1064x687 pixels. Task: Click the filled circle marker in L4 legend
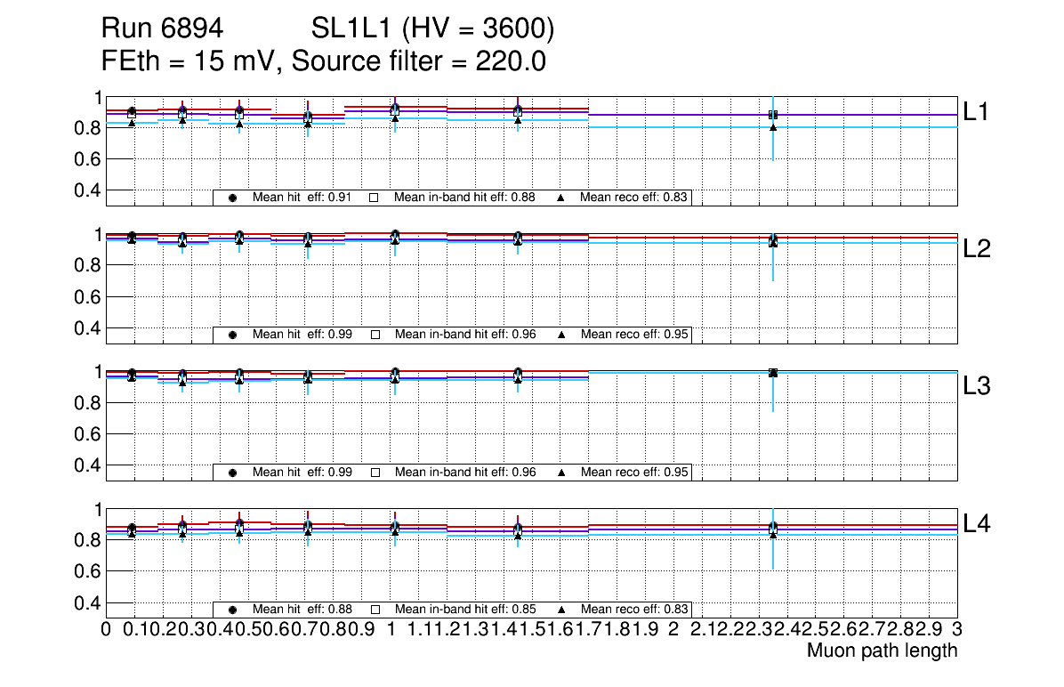232,610
